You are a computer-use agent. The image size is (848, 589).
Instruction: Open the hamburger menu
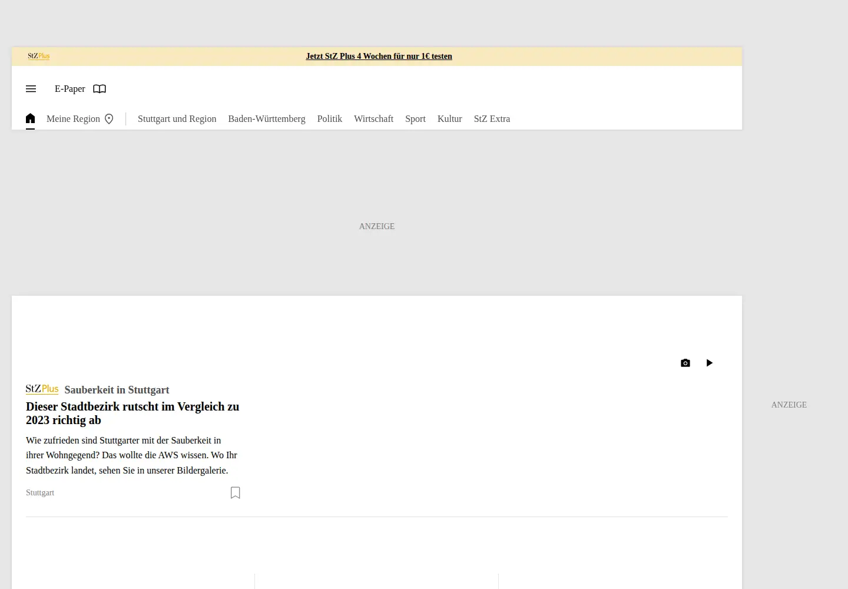tap(31, 89)
